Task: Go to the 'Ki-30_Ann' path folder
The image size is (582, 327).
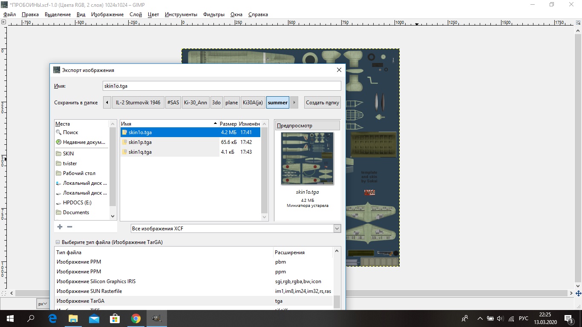Action: (196, 103)
